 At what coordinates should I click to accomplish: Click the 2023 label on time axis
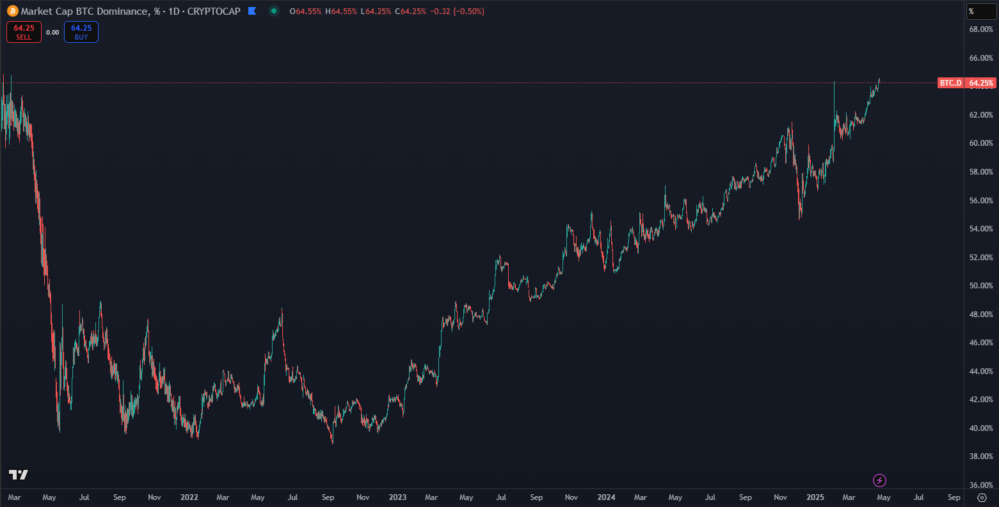(x=397, y=497)
